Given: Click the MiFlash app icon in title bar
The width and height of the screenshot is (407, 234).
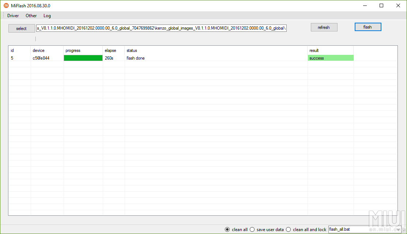Looking at the screenshot, I should [x=6, y=5].
